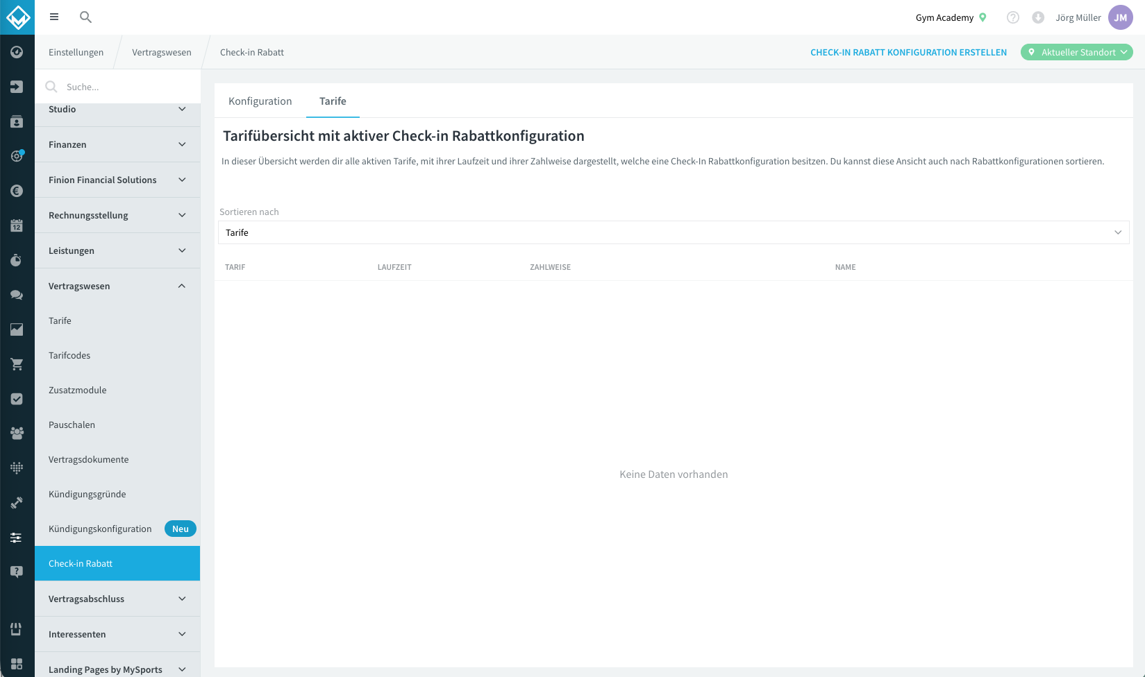Expand the Vertragsabschluss section
The image size is (1145, 677).
click(x=117, y=599)
